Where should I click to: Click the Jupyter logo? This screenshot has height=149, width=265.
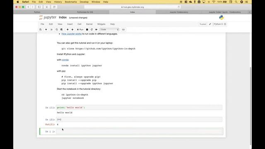pos(48,17)
